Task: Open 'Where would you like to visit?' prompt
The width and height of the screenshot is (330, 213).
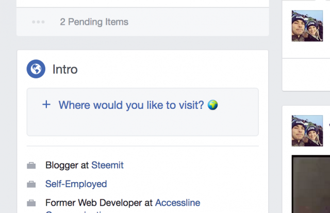Action: 131,105
